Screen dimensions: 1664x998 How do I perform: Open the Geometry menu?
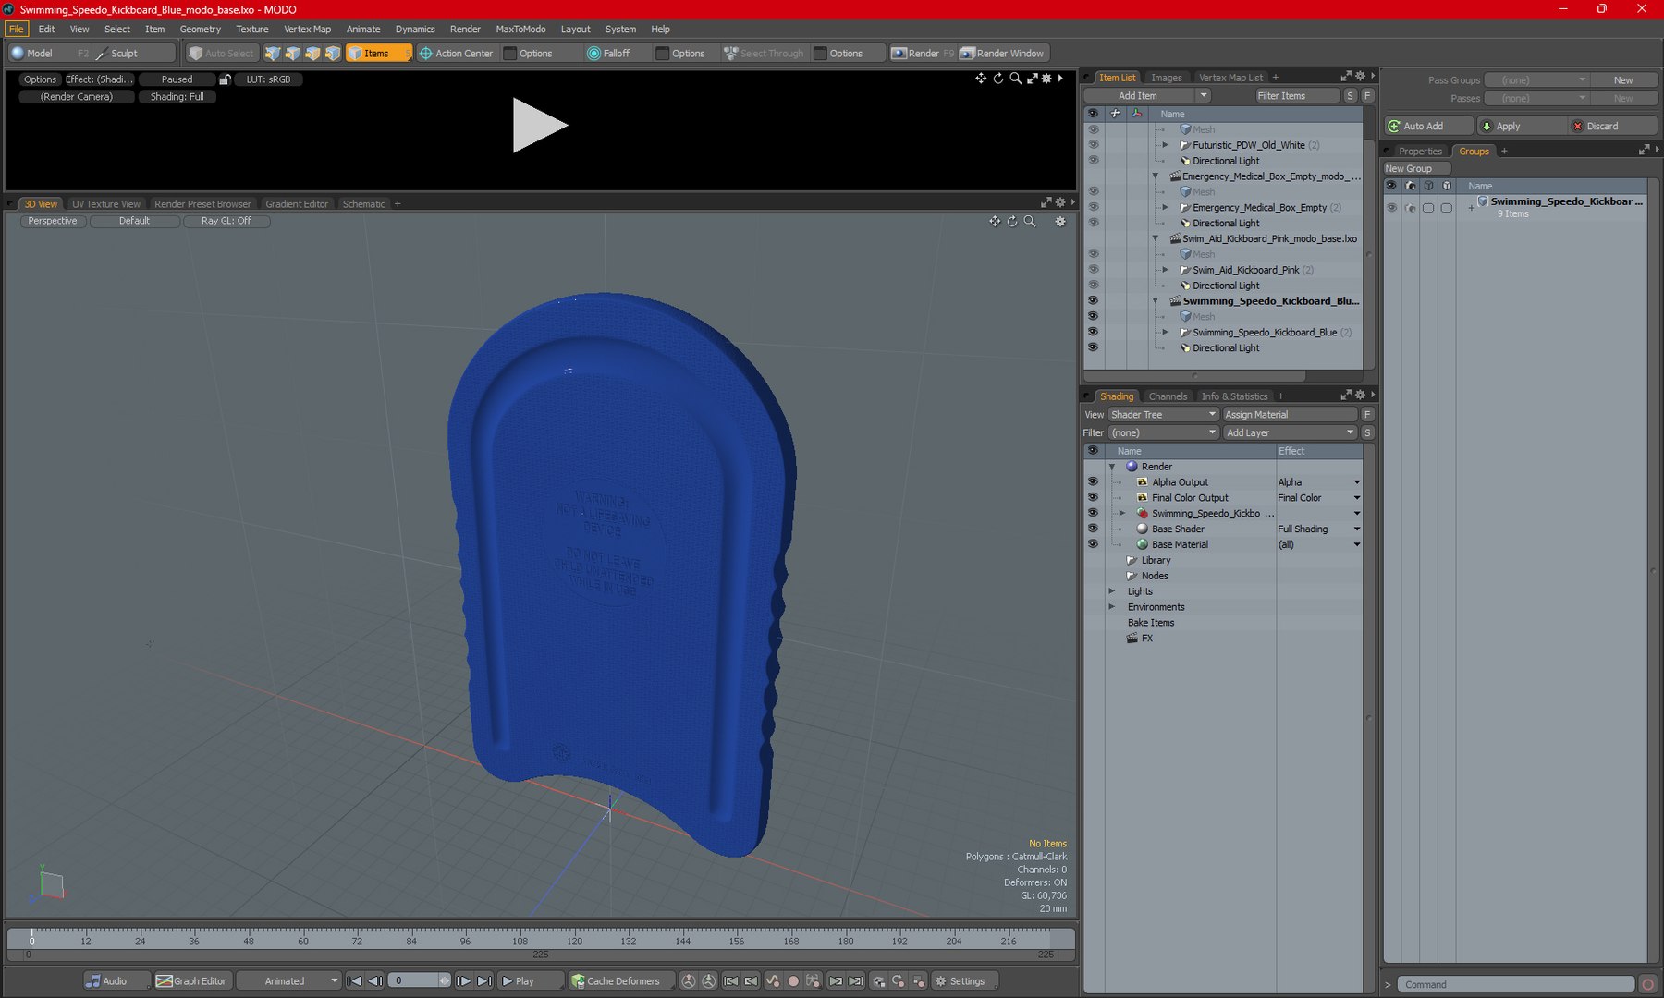click(x=201, y=29)
